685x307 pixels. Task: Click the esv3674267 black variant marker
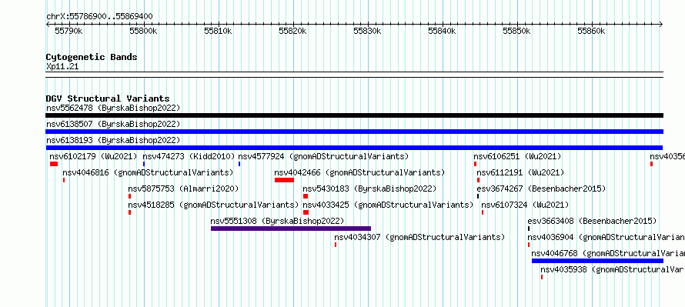pyautogui.click(x=478, y=196)
